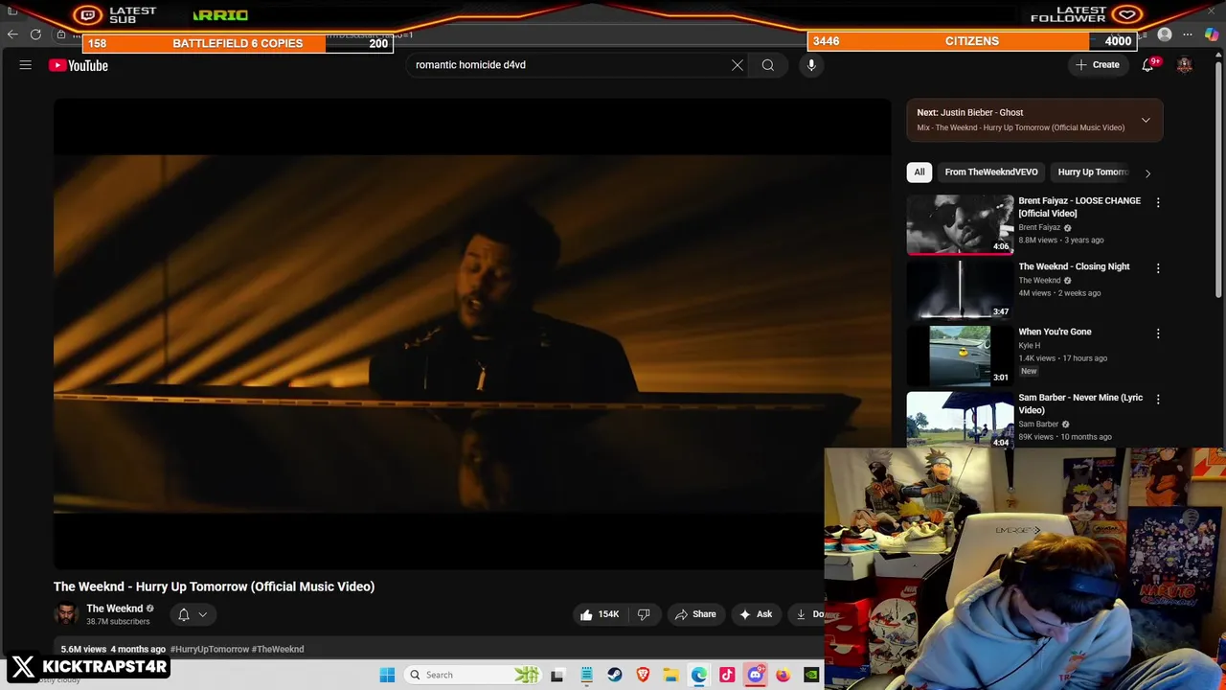Open Notepad app on taskbar
This screenshot has width=1226, height=690.
[x=587, y=675]
